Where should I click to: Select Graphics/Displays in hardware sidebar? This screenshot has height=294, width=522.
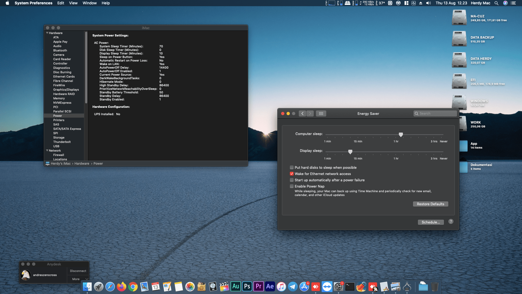pyautogui.click(x=66, y=90)
